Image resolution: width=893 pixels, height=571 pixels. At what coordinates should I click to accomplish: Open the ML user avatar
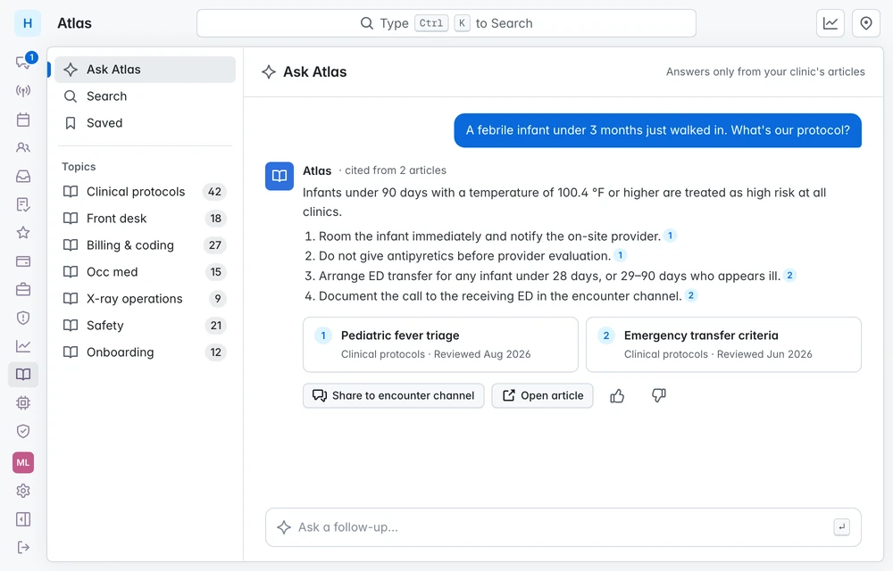coord(23,462)
